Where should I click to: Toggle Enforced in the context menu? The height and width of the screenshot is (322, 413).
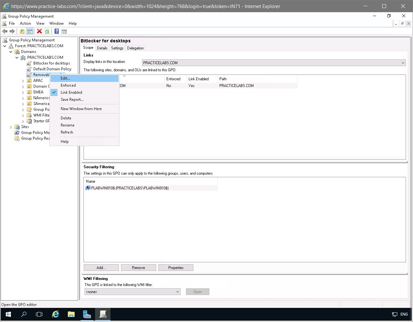(x=68, y=85)
